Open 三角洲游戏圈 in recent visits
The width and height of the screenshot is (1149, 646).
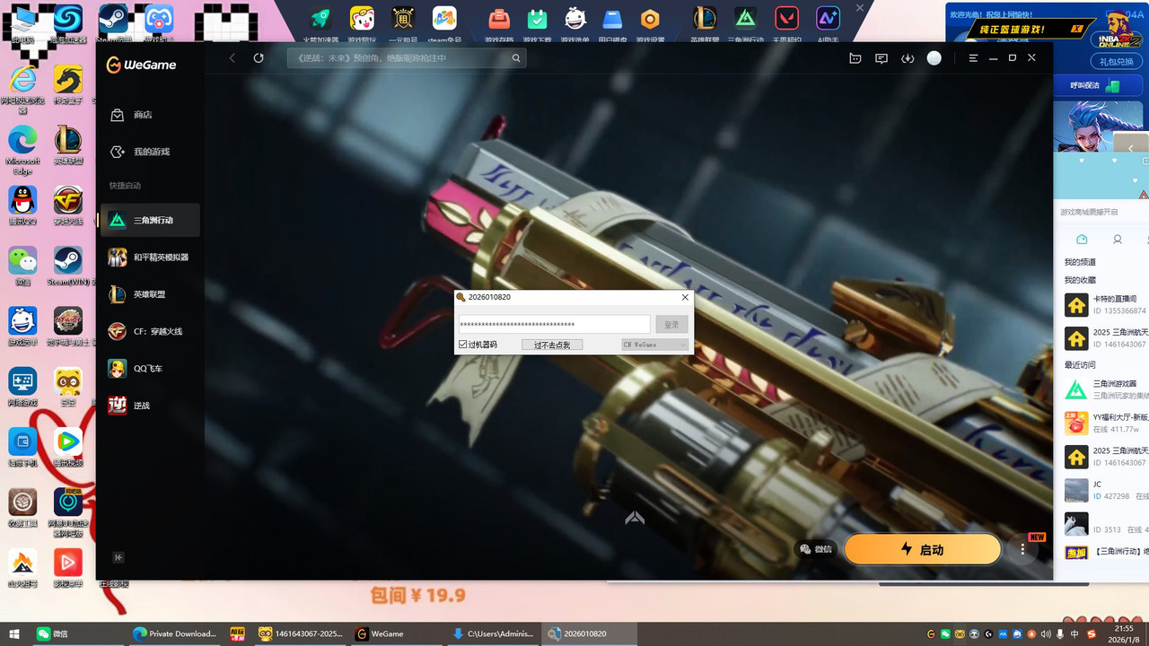(x=1104, y=389)
